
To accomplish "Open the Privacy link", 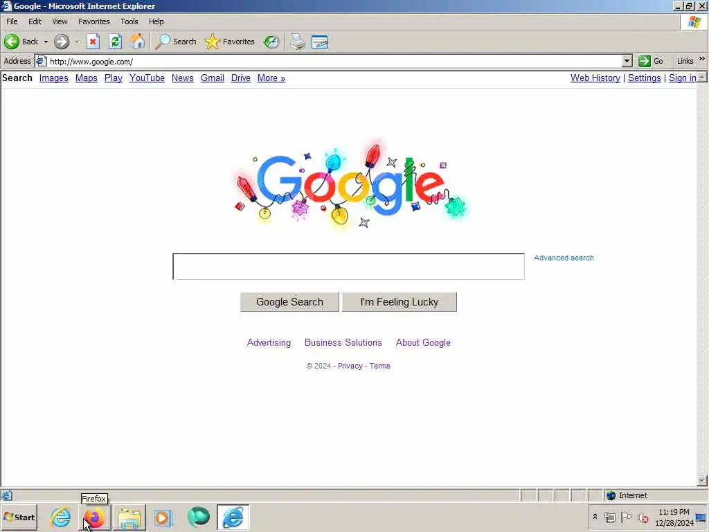I will 350,366.
